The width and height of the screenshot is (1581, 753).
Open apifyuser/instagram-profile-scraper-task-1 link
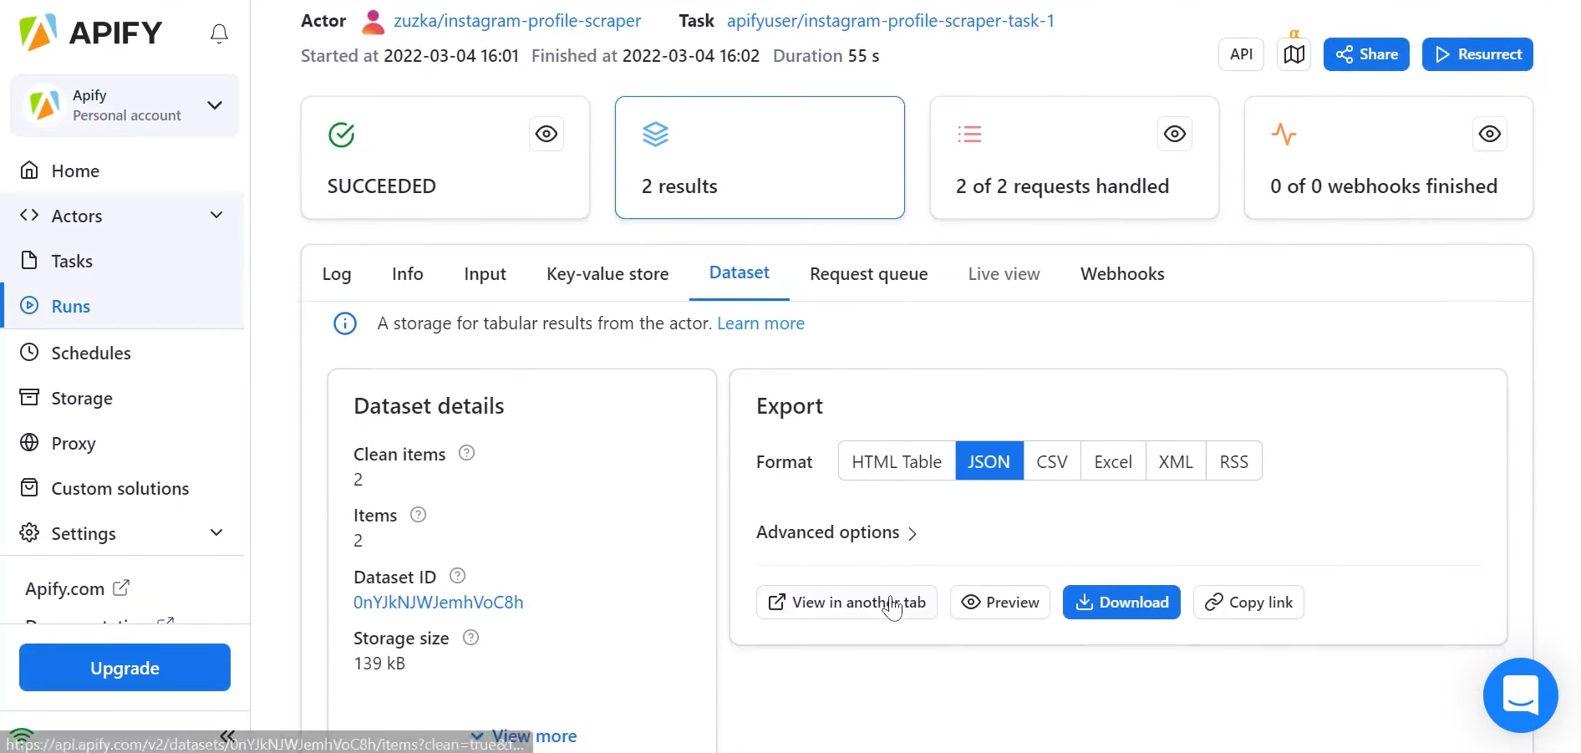click(x=891, y=21)
